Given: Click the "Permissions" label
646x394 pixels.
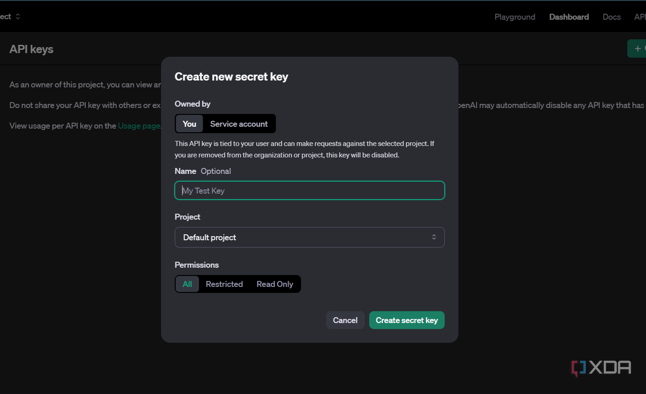Looking at the screenshot, I should point(197,265).
